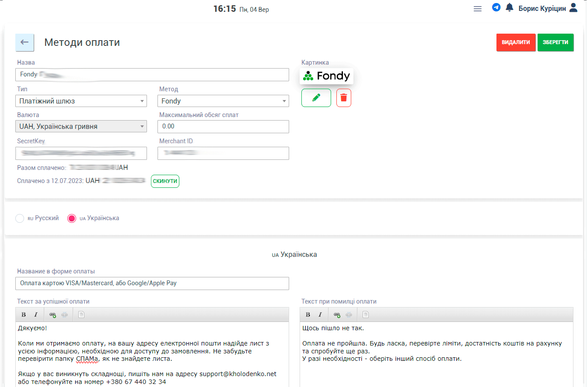Click the Максимальний обсяг сплат input field
Screen dimensions: 587x387
(x=223, y=127)
